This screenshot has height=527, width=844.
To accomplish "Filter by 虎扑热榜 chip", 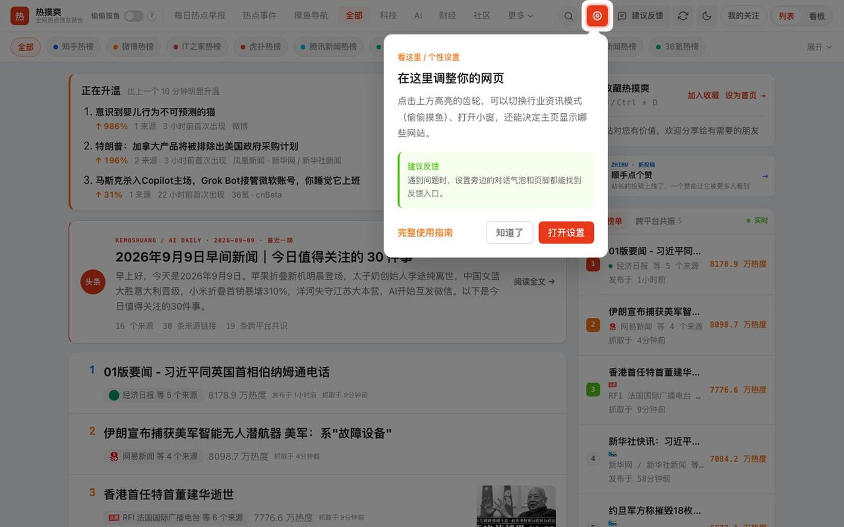I will (x=261, y=47).
